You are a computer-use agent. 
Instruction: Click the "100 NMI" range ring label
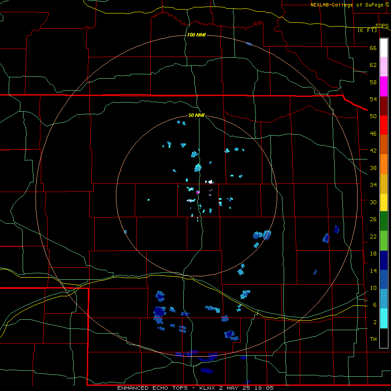pos(196,35)
